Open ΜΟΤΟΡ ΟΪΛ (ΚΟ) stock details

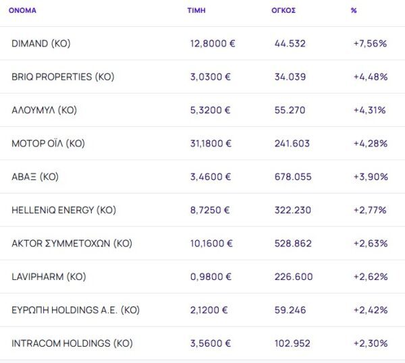[x=48, y=143]
